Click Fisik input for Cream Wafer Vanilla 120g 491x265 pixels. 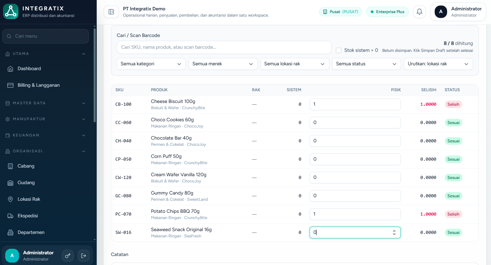(x=355, y=178)
